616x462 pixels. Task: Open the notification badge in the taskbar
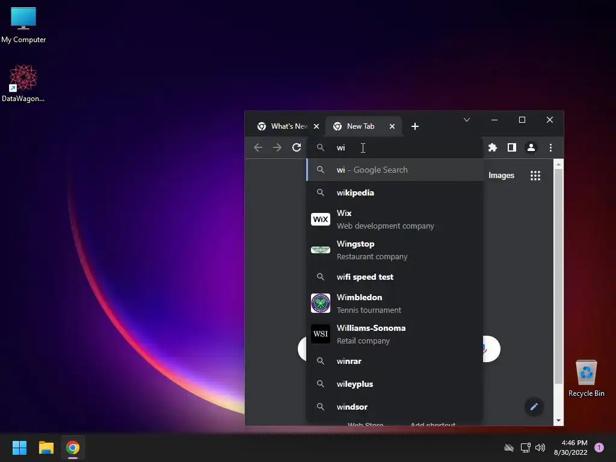coord(599,448)
